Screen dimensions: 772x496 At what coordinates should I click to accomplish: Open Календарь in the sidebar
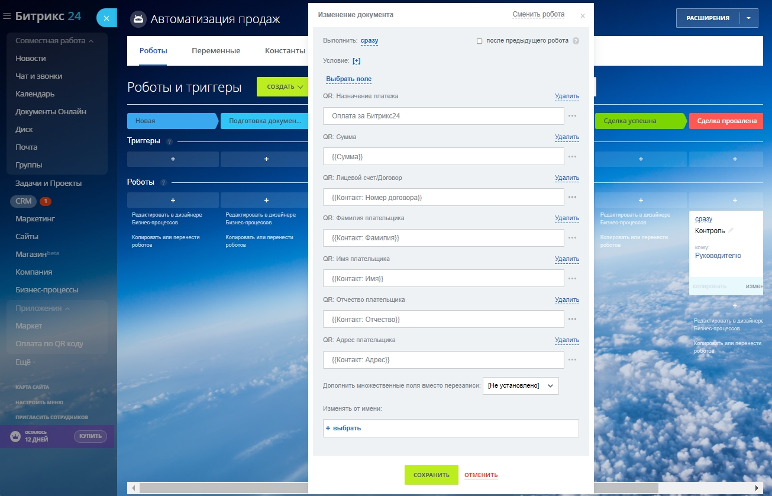coord(35,94)
